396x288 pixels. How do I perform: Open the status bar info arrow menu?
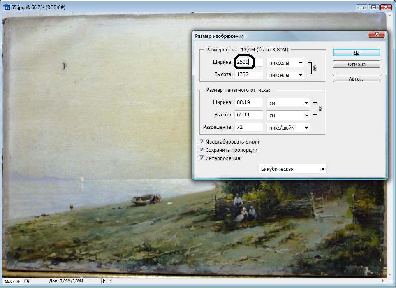pos(104,281)
